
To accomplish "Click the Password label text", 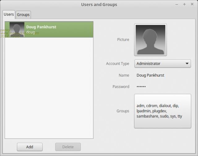I will tap(121, 87).
